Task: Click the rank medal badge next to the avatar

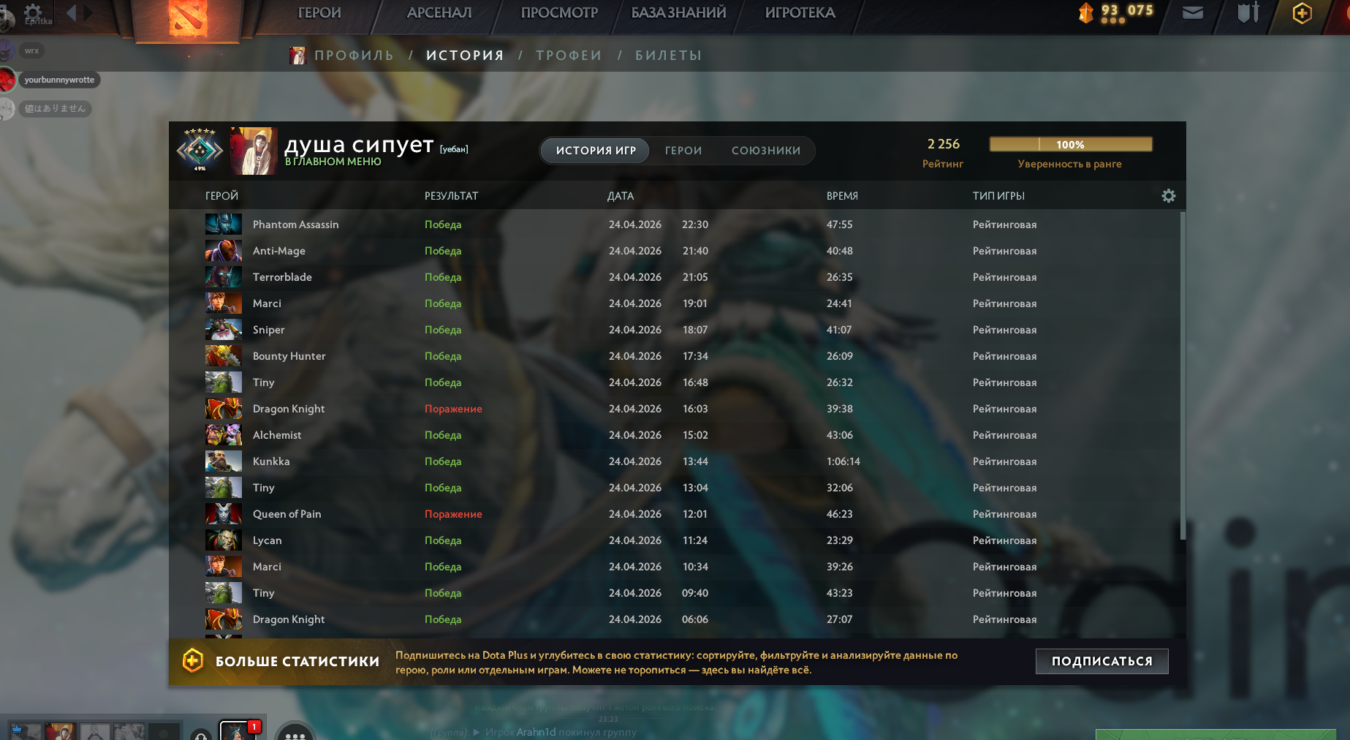Action: [200, 150]
